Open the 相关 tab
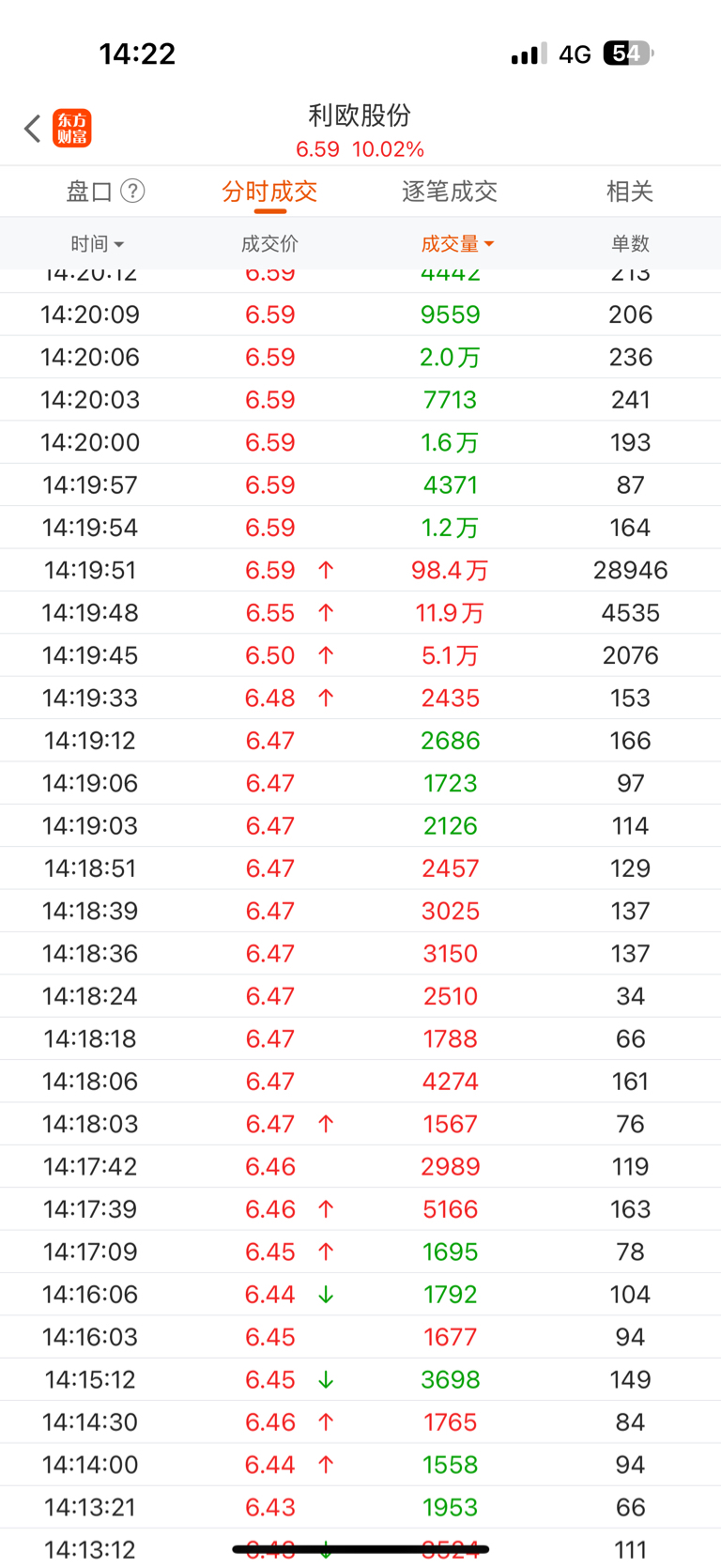Screen dimensions: 721x1567 pos(629,192)
